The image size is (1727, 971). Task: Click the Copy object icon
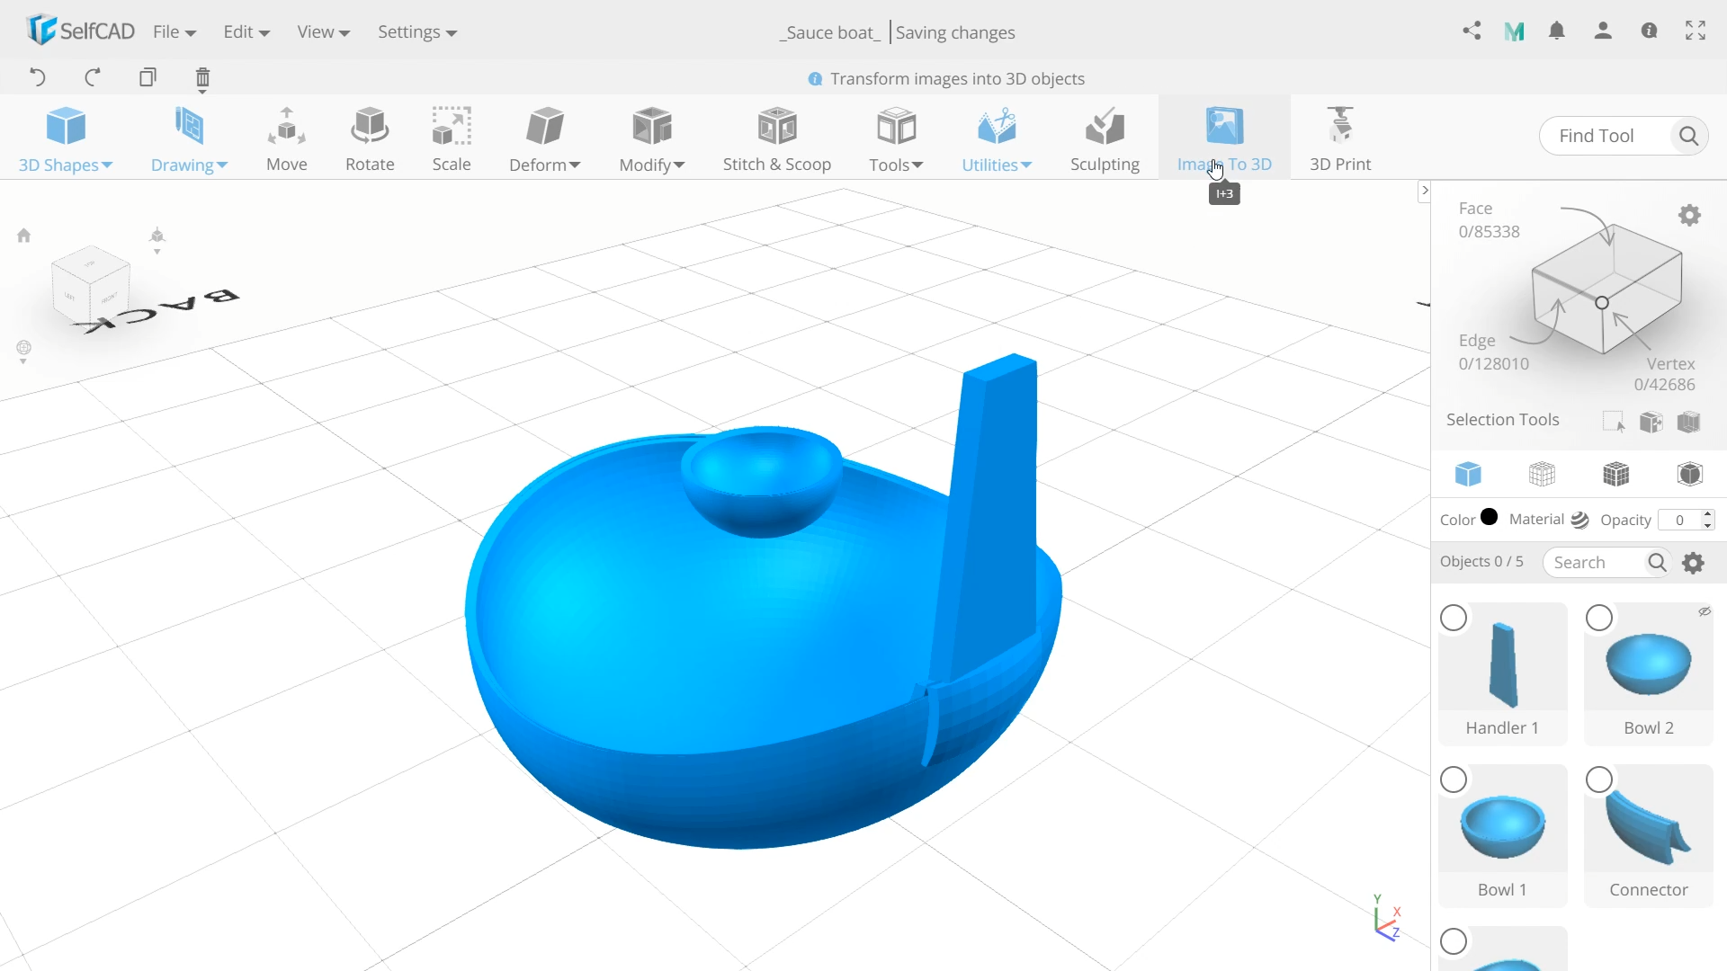click(148, 77)
